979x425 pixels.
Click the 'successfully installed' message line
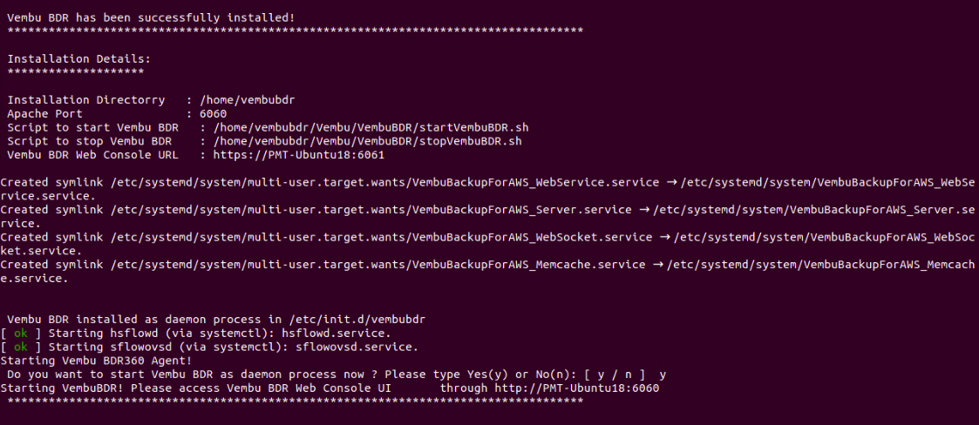point(151,17)
